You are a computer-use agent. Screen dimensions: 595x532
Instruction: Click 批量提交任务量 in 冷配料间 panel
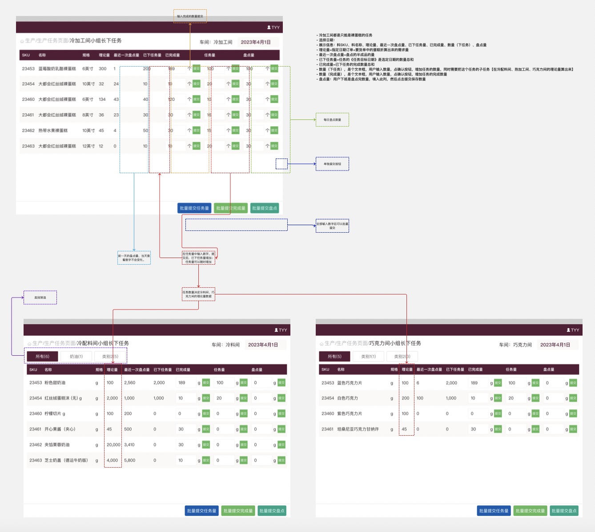[x=202, y=511]
